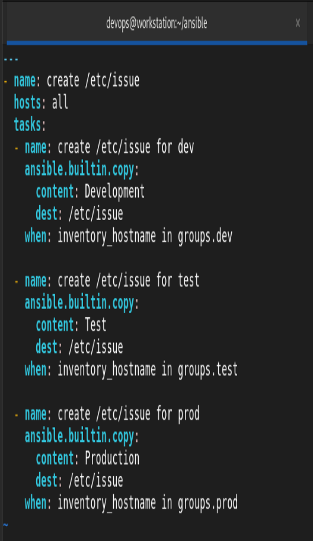Click 'groups.dev' in the first when condition
This screenshot has height=541, width=313.
(205, 236)
